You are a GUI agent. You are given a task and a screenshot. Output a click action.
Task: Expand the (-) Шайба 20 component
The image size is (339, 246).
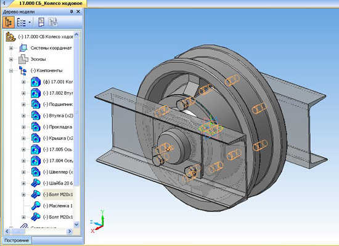[23, 183]
